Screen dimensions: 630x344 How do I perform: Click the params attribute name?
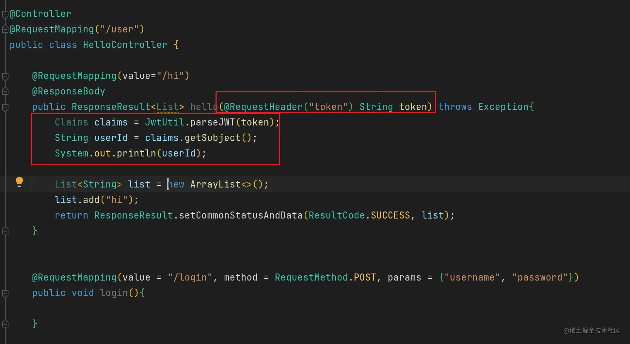click(x=404, y=277)
